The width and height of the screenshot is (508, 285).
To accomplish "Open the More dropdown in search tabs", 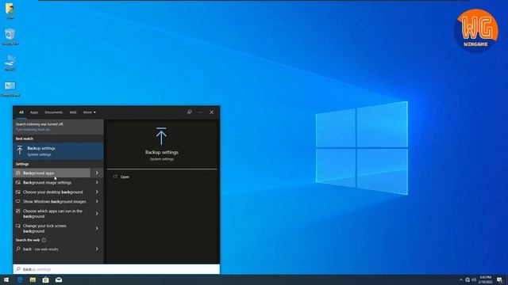I will coord(90,112).
